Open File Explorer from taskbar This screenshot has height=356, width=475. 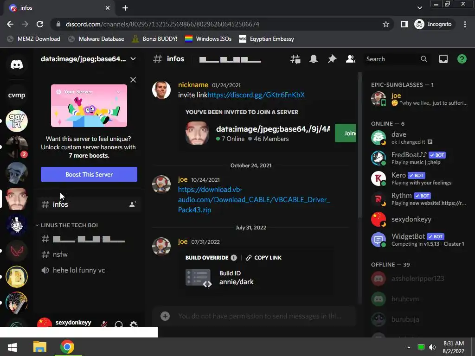(x=40, y=347)
